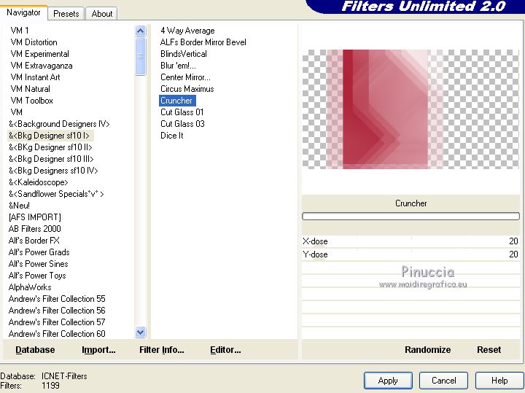Select Alf's Power Toys category
The image size is (525, 393).
(37, 276)
